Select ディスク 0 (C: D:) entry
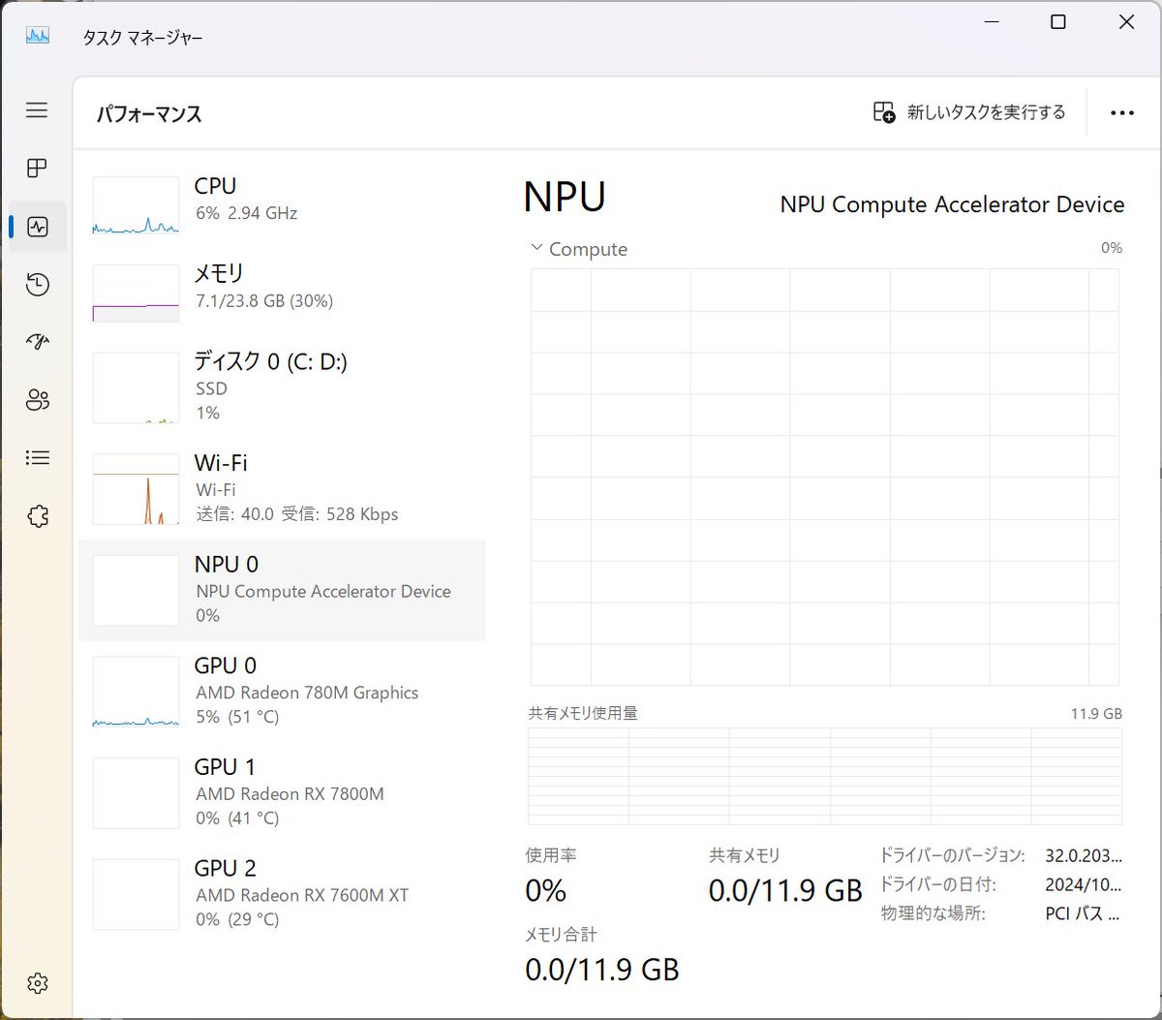 [281, 386]
